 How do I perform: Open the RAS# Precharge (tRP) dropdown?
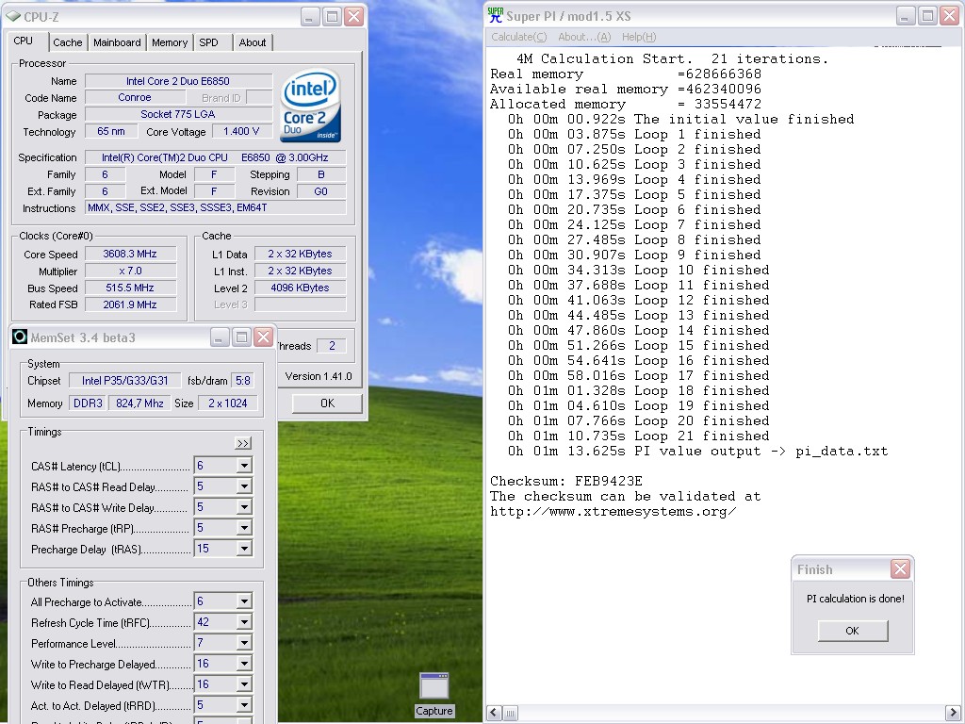tap(244, 528)
